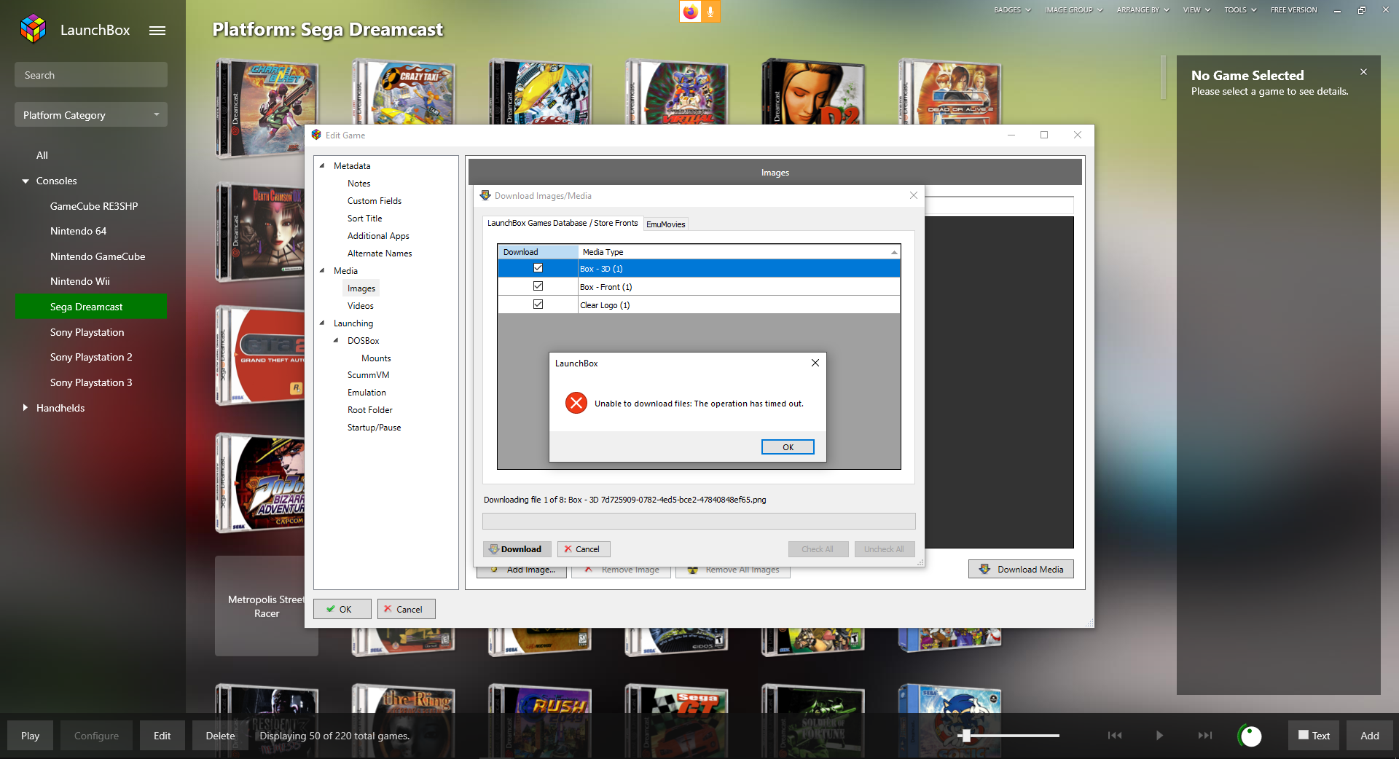Click the previous track playback icon
1399x759 pixels.
(x=1115, y=735)
